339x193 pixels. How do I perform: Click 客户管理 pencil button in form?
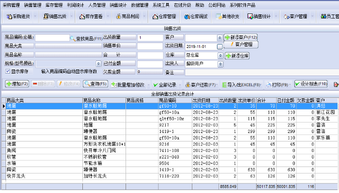pyautogui.click(x=241, y=44)
